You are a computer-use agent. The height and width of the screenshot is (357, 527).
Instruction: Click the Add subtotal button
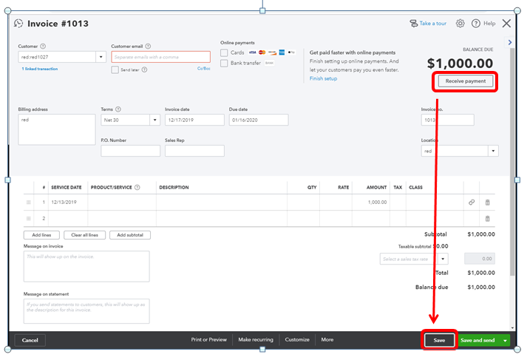[130, 235]
